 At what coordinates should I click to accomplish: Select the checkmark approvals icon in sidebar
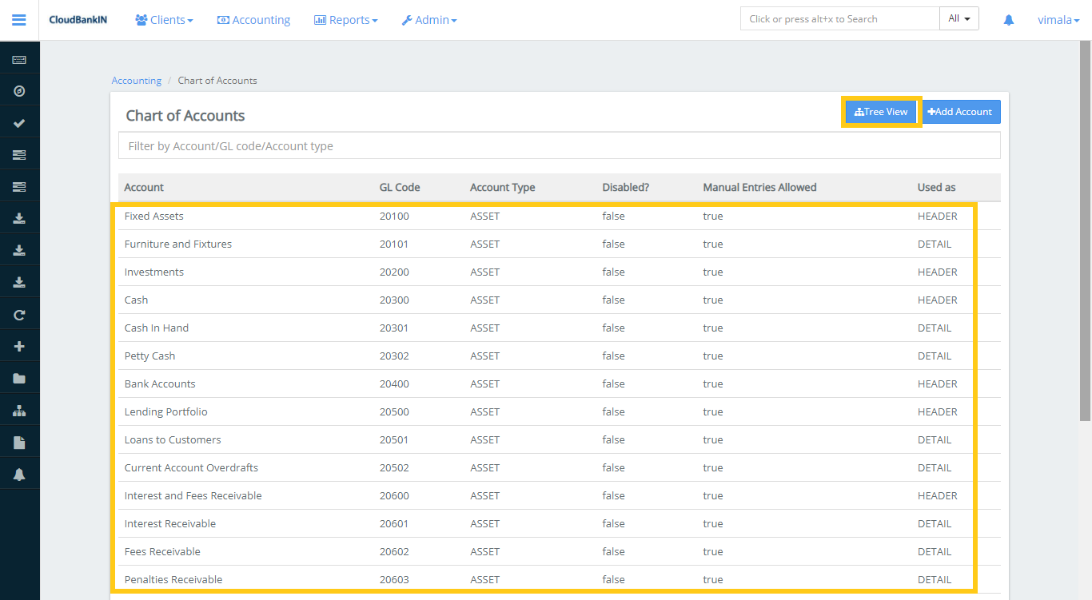[19, 122]
